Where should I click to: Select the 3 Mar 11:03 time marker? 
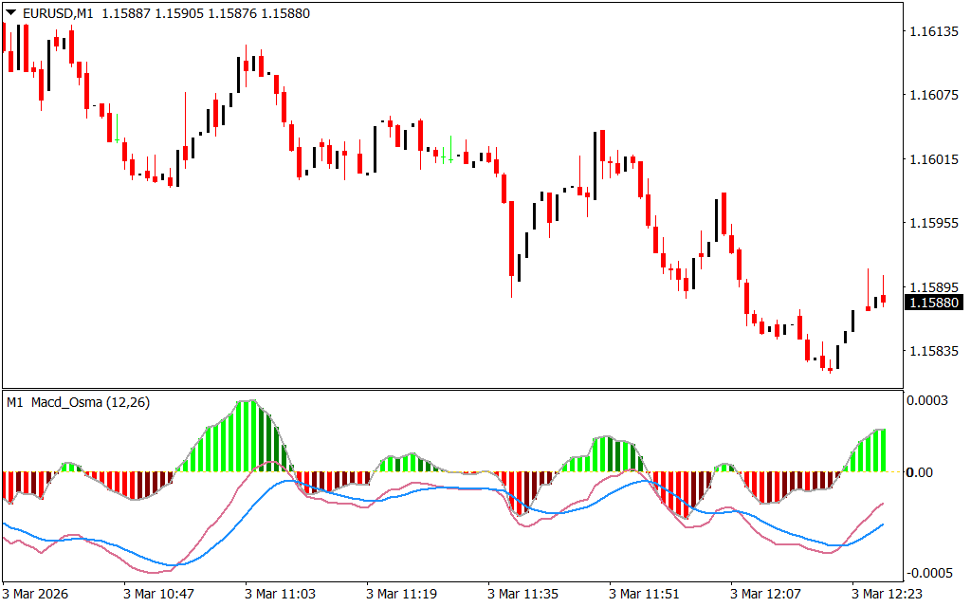(280, 594)
